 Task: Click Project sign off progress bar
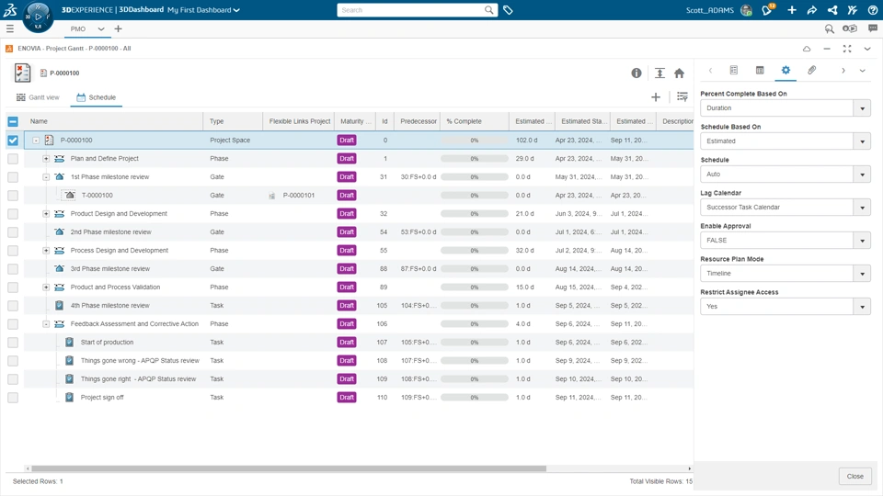(x=475, y=398)
